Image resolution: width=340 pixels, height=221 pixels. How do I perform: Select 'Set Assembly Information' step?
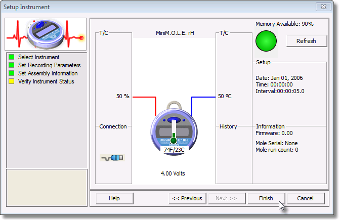coord(48,73)
